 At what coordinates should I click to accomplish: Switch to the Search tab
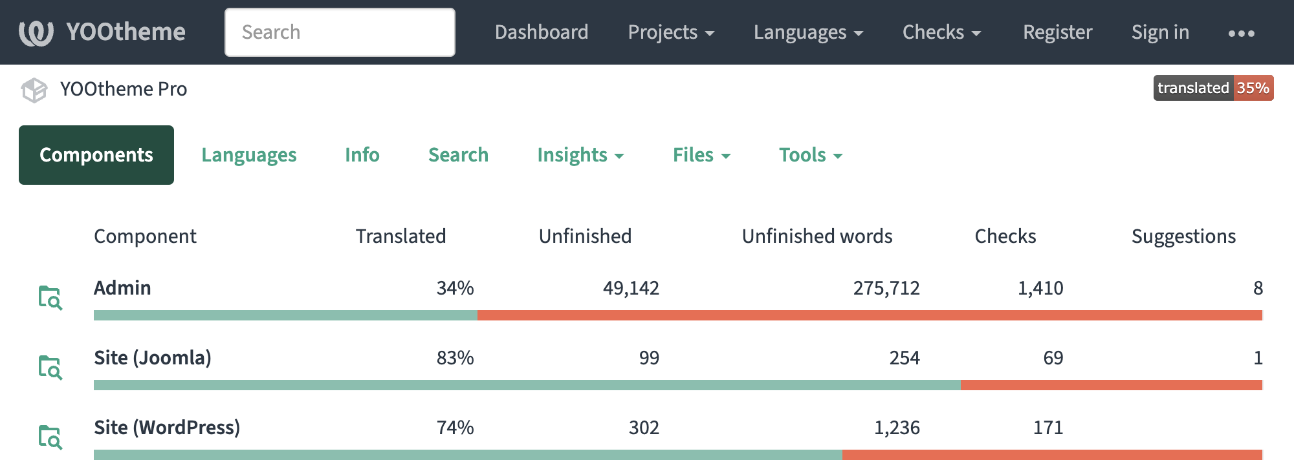(x=458, y=155)
